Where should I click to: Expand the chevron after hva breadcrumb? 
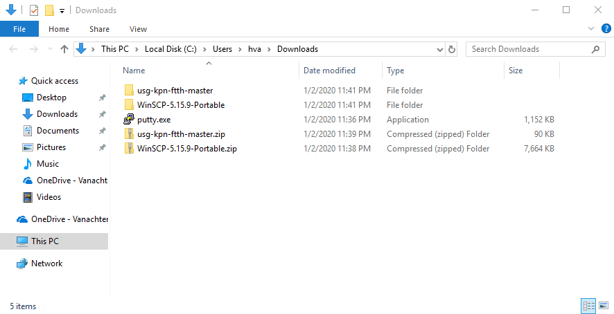tap(269, 49)
